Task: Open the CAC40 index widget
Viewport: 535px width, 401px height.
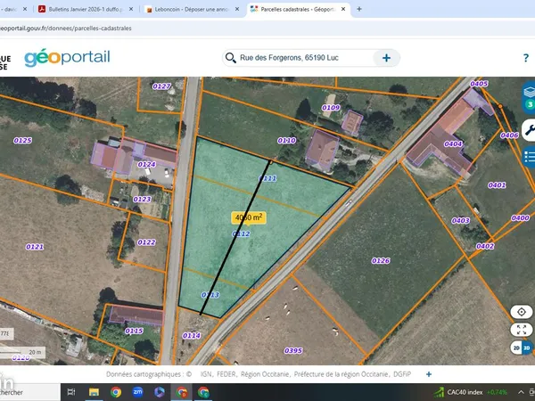Action: (471, 392)
